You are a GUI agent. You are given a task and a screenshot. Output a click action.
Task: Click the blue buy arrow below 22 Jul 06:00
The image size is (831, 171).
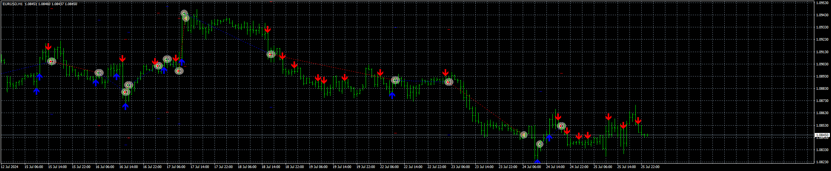pyautogui.click(x=392, y=95)
